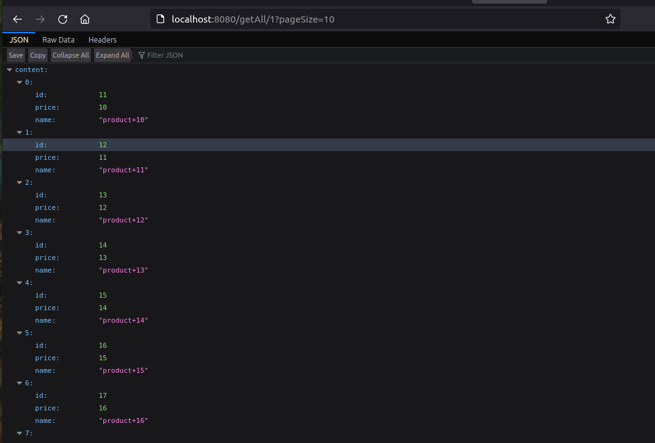
Task: Reload the current page
Action: [x=63, y=19]
